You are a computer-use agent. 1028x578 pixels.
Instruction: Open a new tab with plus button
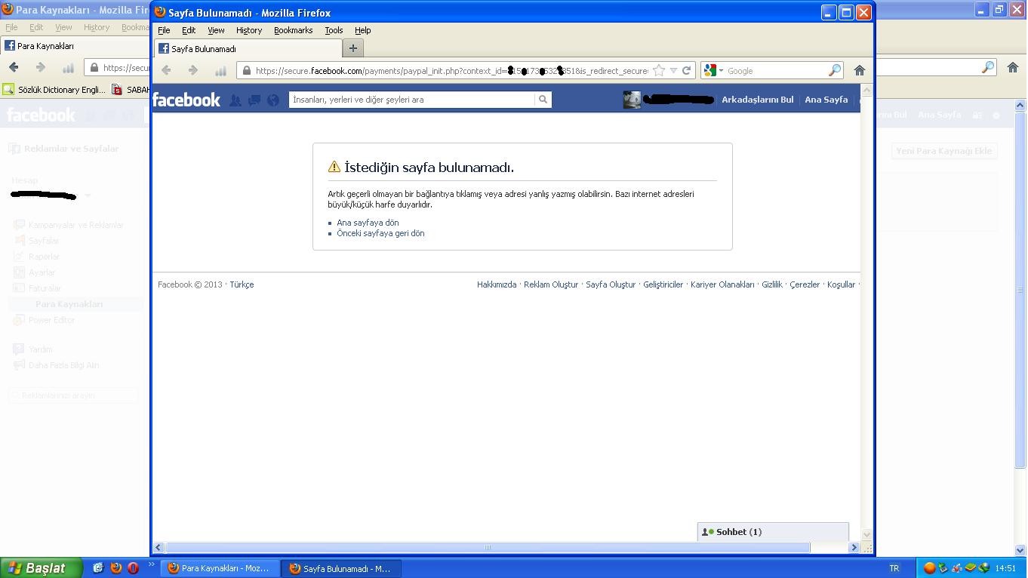(x=352, y=48)
